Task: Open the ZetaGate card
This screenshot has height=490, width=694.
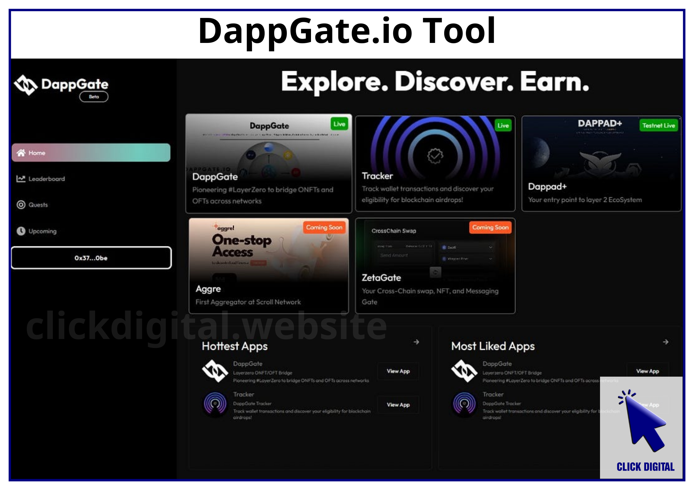Action: click(x=435, y=266)
